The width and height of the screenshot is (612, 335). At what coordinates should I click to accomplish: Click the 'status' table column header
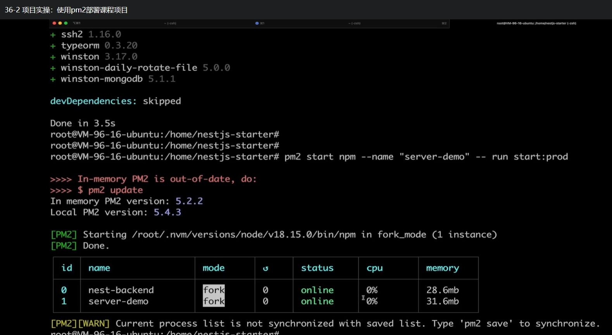[317, 268]
